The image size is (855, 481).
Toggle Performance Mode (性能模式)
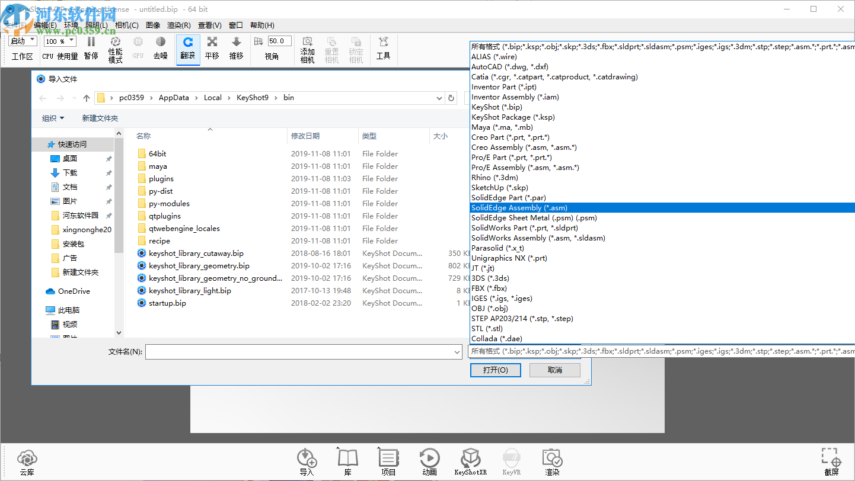(116, 49)
